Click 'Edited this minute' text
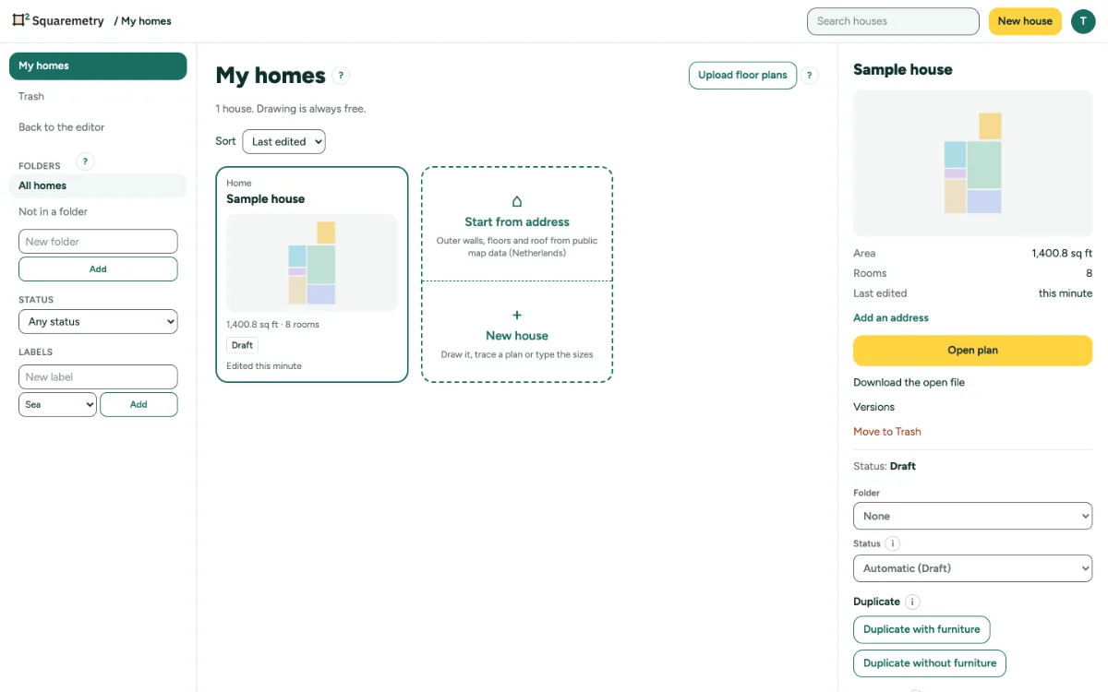Screen dimensions: 1108x692 264,366
